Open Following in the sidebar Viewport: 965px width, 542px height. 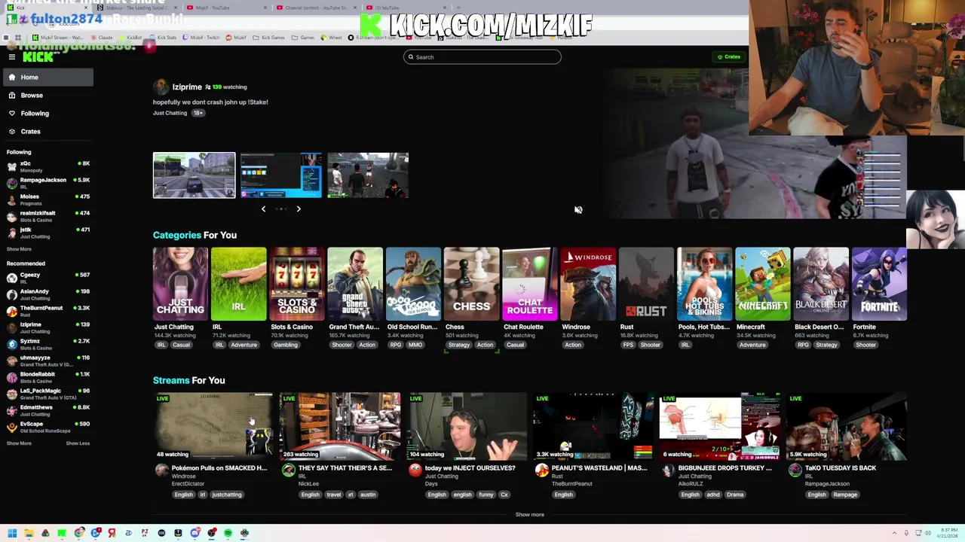coord(48,113)
